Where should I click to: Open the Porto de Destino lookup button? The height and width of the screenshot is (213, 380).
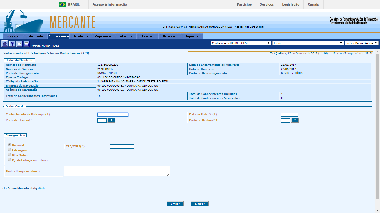(295, 120)
